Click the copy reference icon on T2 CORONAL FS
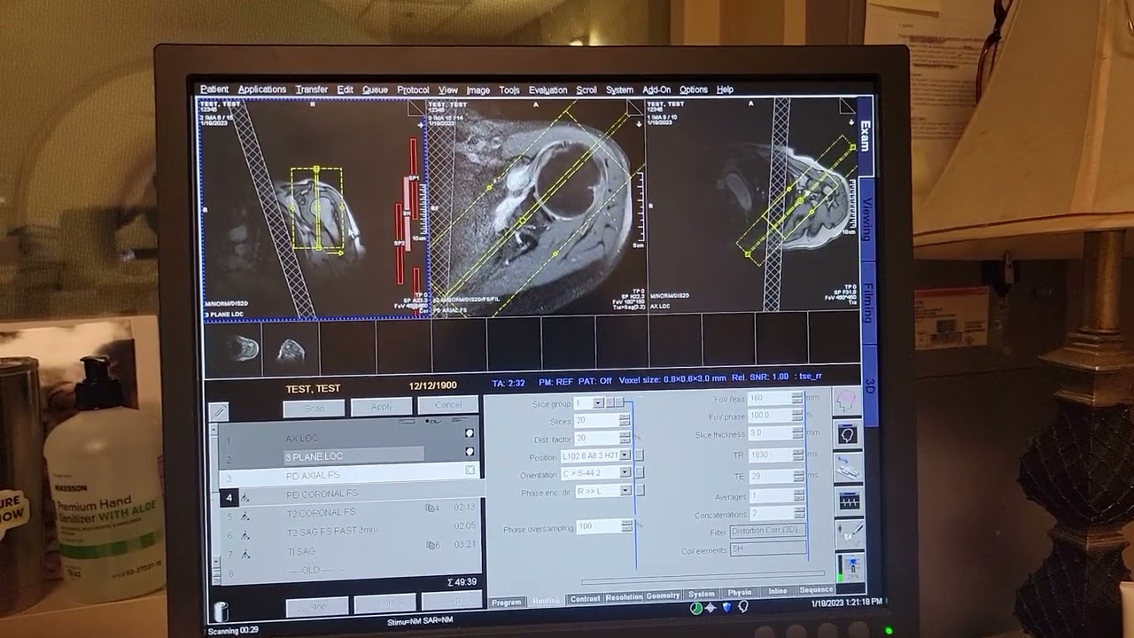 point(431,508)
